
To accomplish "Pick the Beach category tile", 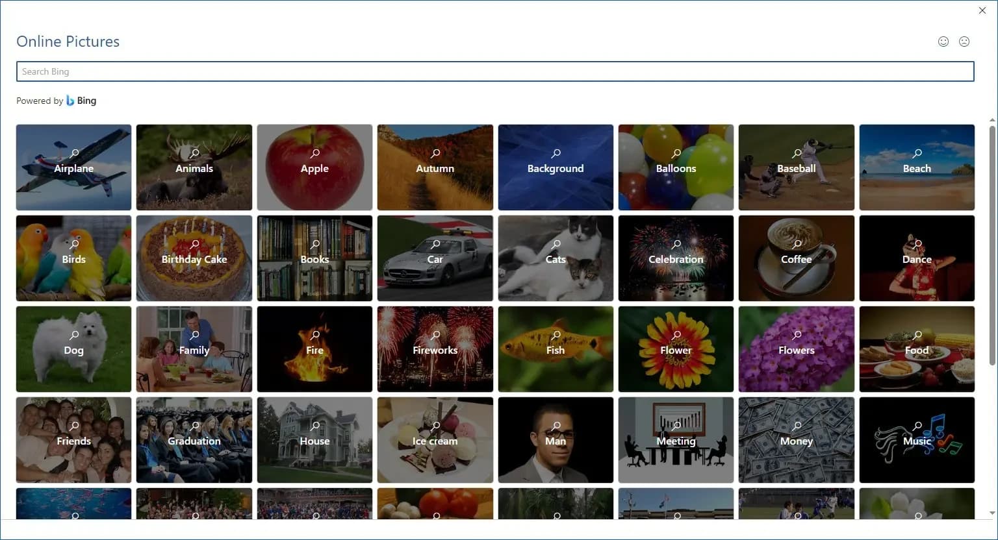I will click(917, 167).
